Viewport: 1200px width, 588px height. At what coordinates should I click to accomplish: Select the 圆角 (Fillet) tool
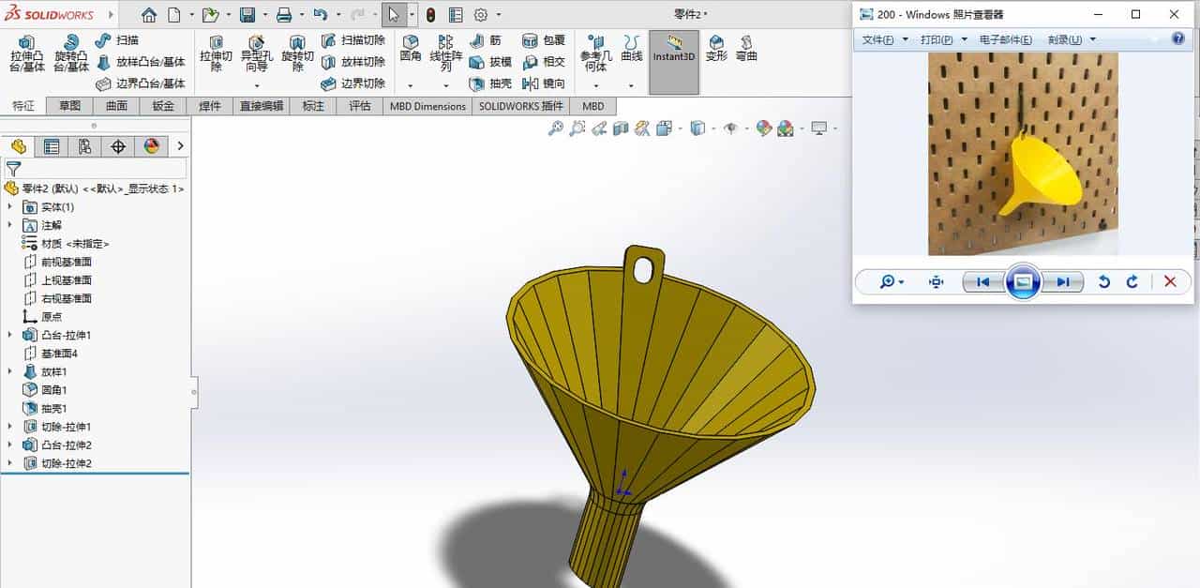(410, 49)
